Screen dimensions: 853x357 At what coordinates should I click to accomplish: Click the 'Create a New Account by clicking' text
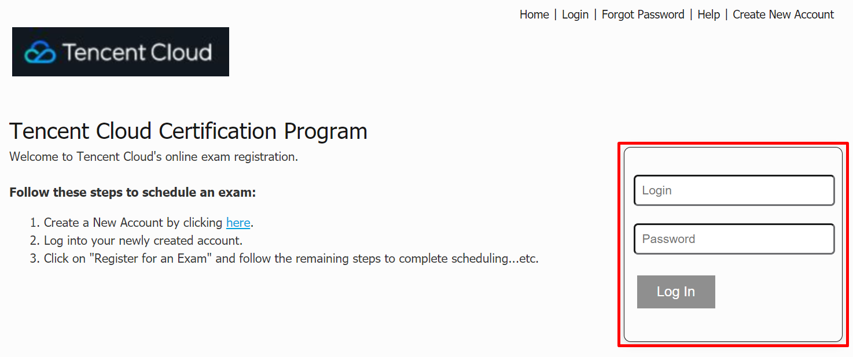133,223
